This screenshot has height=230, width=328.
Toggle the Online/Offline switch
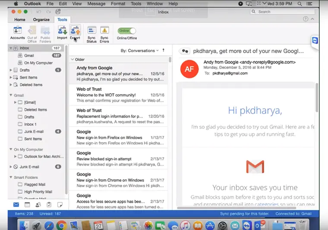coord(127,31)
